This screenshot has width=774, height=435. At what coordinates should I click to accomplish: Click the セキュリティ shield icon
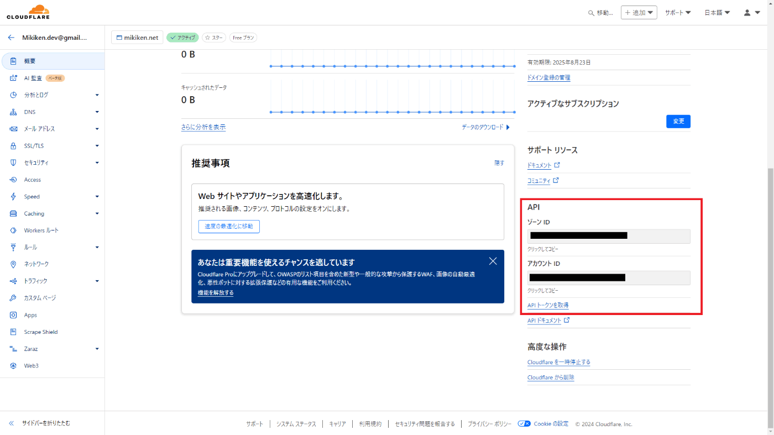coord(13,163)
